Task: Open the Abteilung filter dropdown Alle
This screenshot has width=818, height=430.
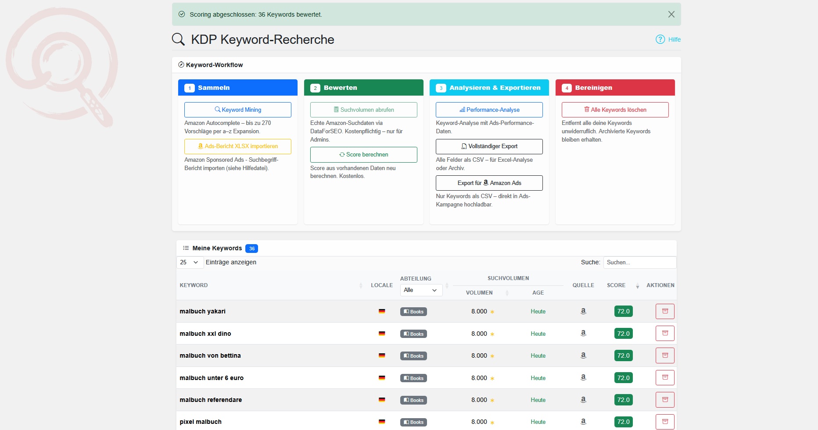Action: (x=421, y=290)
